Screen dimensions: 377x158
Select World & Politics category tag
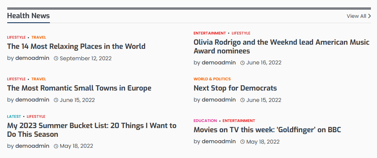(x=212, y=79)
